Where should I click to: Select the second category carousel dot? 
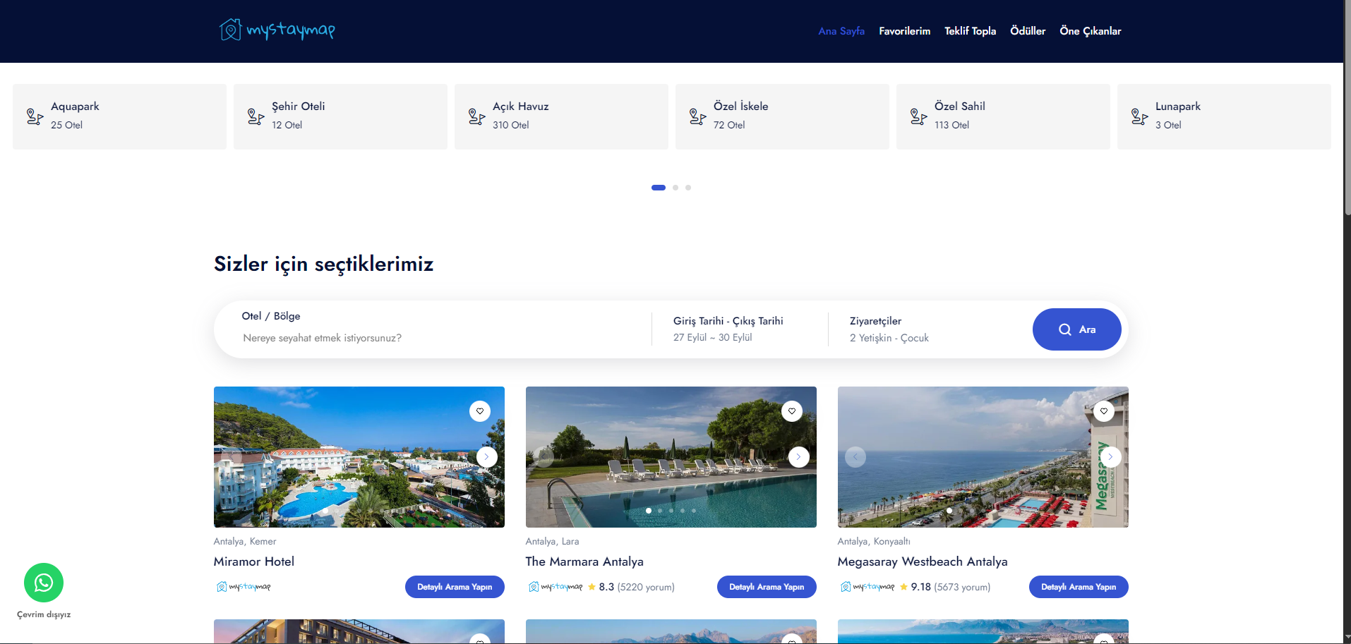coord(675,188)
